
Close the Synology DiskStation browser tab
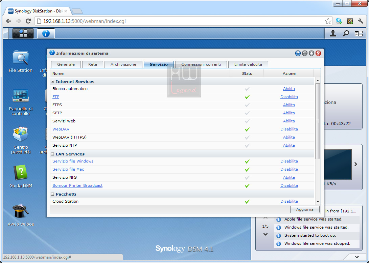[66, 11]
